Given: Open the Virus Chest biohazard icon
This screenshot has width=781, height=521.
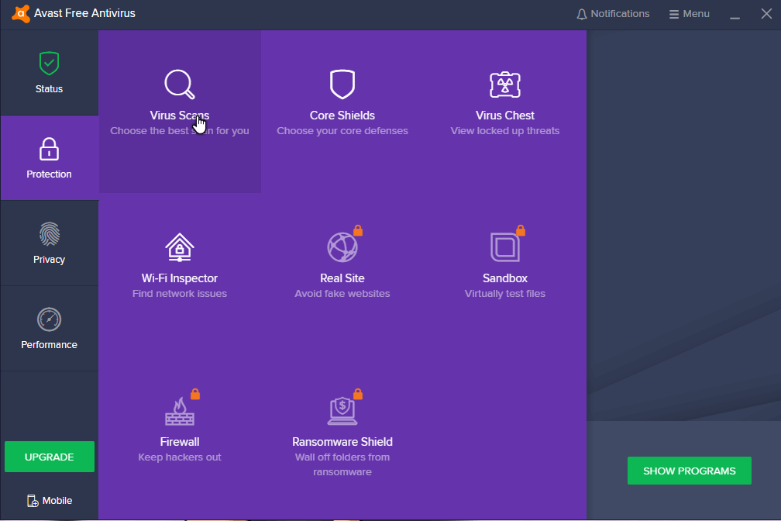Looking at the screenshot, I should point(505,85).
